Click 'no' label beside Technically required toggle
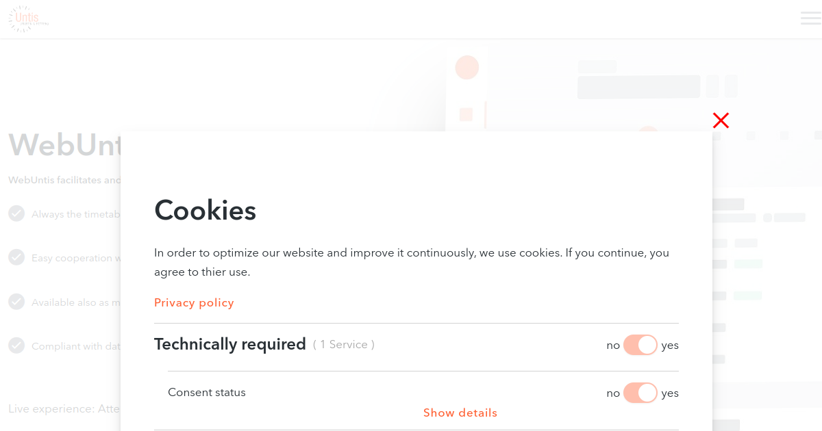 click(x=613, y=345)
